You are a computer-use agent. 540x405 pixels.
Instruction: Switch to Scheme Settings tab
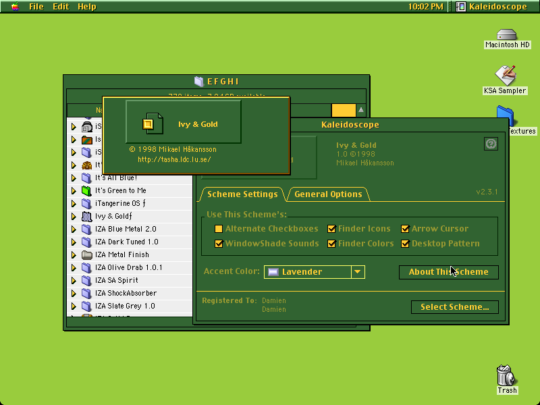coord(242,194)
